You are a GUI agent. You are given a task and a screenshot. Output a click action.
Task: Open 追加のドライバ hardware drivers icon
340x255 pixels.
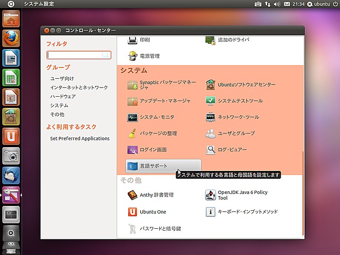point(210,40)
